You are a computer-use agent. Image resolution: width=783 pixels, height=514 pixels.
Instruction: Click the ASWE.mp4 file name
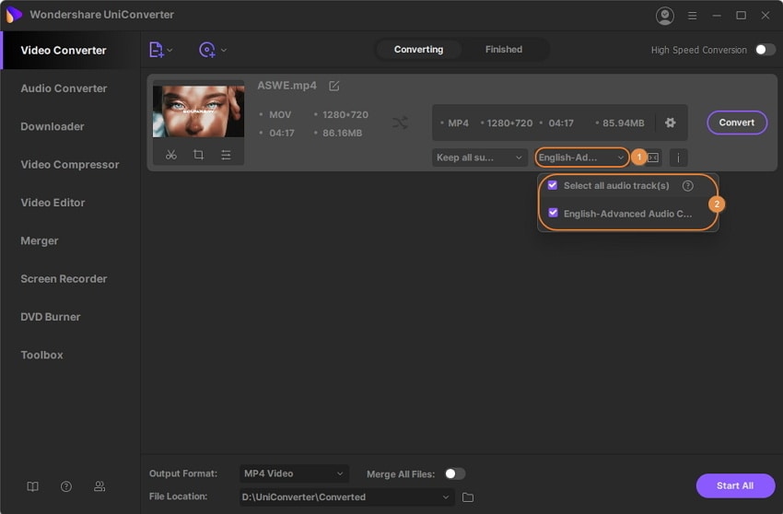[x=286, y=86]
